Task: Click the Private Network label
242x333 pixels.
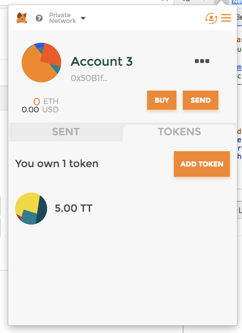Action: [x=62, y=18]
